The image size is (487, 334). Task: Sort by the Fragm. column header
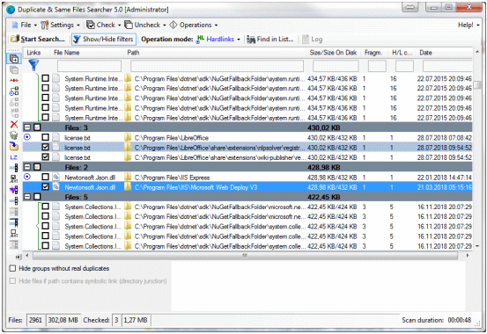(x=375, y=53)
